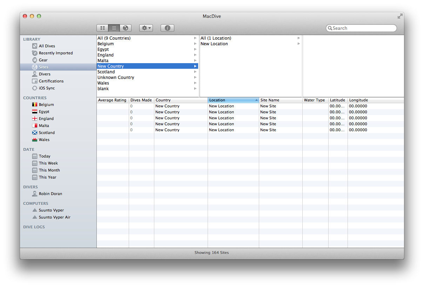Select the Suunto Vyper Air computer

(54, 217)
